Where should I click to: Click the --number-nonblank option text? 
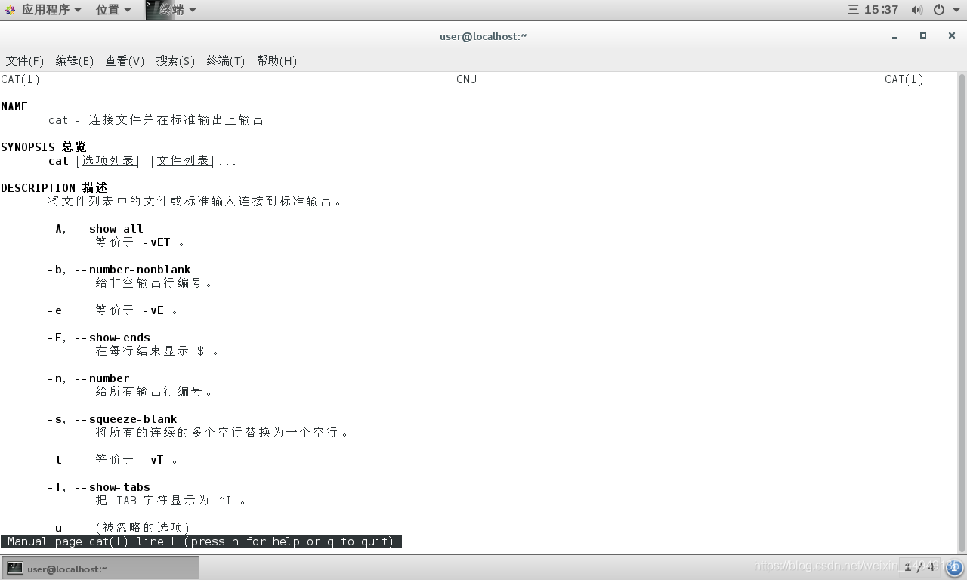click(x=133, y=270)
